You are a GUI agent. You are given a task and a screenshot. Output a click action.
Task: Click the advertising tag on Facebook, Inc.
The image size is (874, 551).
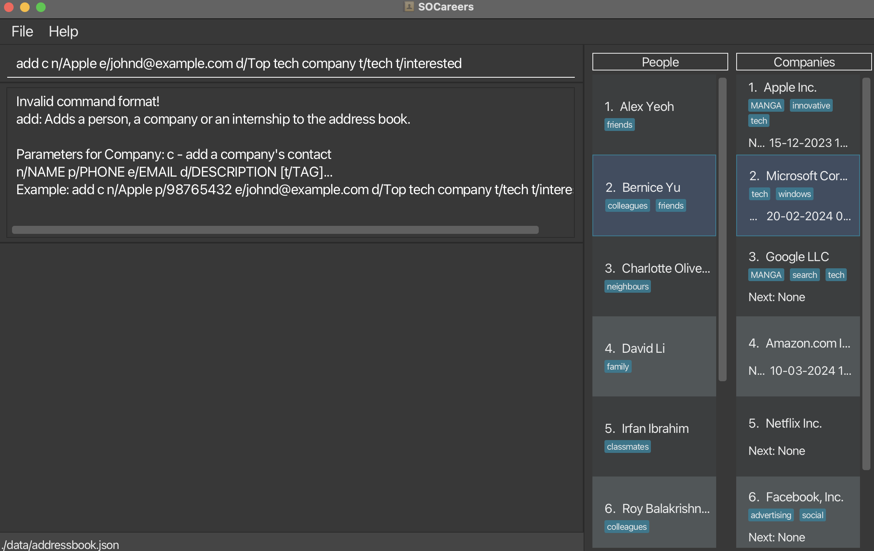point(770,515)
